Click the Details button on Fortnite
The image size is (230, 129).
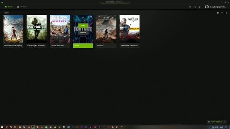coord(83,33)
